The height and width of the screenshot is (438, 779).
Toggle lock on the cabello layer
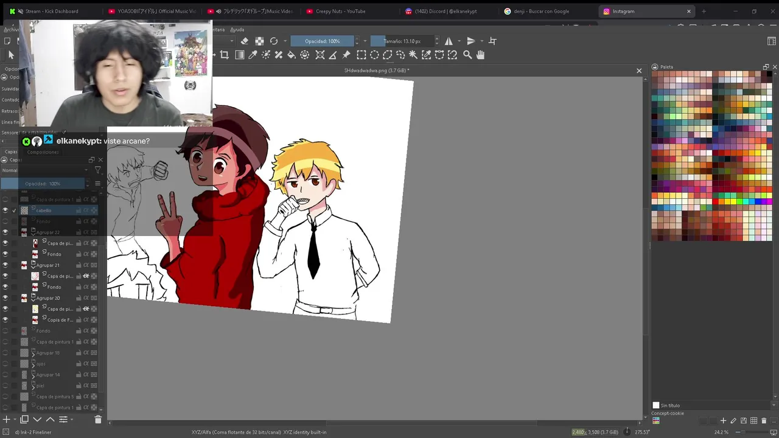coord(79,210)
